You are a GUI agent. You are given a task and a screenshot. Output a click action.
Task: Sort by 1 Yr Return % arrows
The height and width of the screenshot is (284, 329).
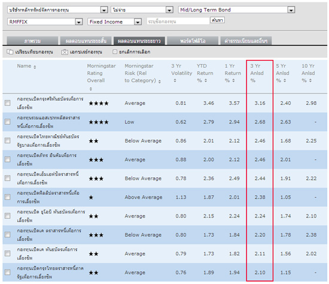(x=233, y=80)
